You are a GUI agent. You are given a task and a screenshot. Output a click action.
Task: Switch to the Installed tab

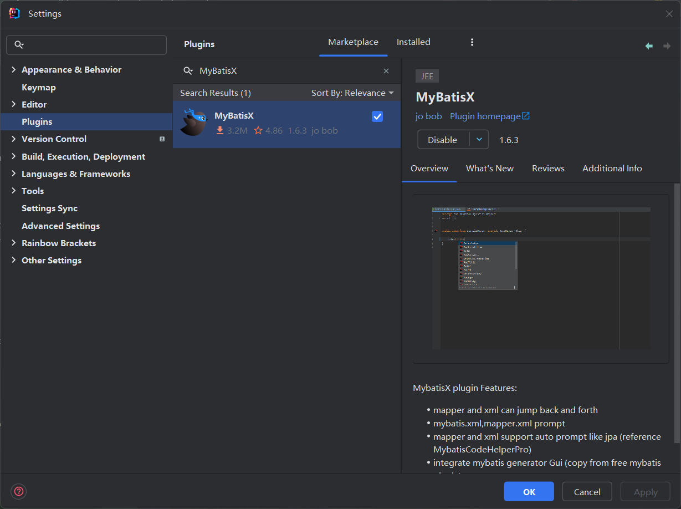[413, 42]
